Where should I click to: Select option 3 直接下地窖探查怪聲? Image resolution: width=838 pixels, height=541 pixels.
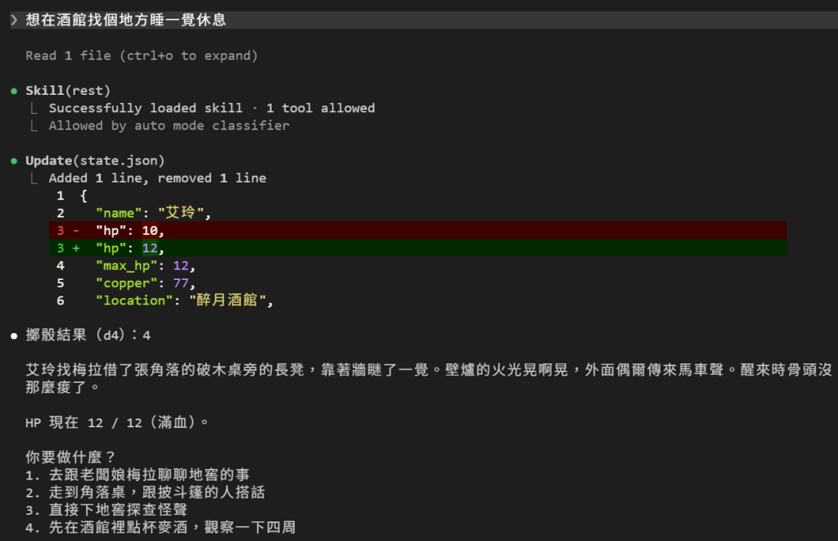pyautogui.click(x=107, y=510)
